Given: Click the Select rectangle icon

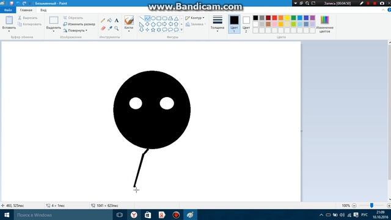Looking at the screenshot, I should [54, 20].
